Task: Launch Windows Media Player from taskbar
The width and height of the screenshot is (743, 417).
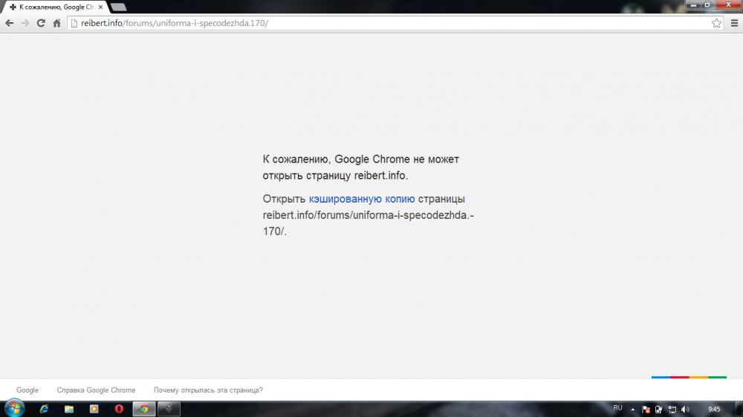Action: point(94,409)
